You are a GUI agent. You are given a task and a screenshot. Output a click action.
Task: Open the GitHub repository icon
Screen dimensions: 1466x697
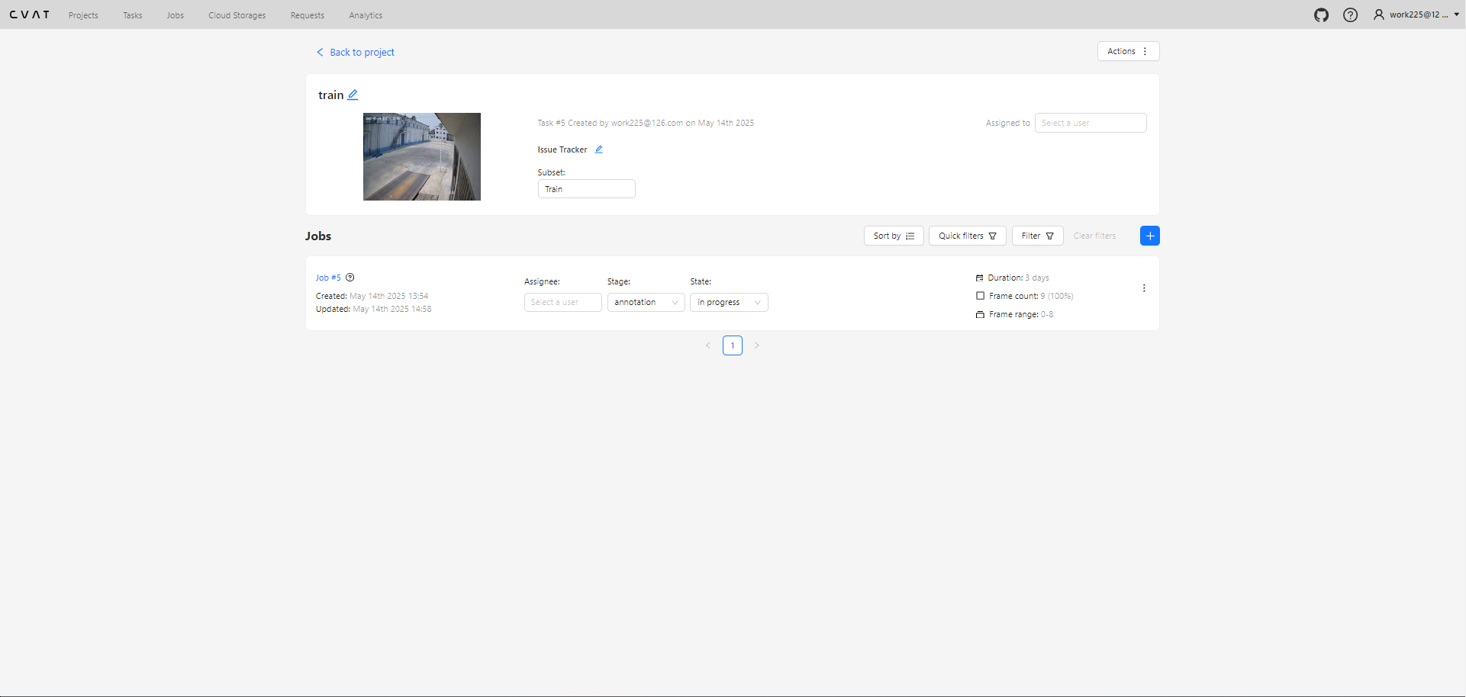click(x=1321, y=15)
